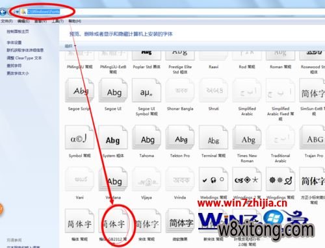Image resolution: width=325 pixels, height=248 pixels.
Task: Open 更改字体大小 link
Action: coord(18,73)
